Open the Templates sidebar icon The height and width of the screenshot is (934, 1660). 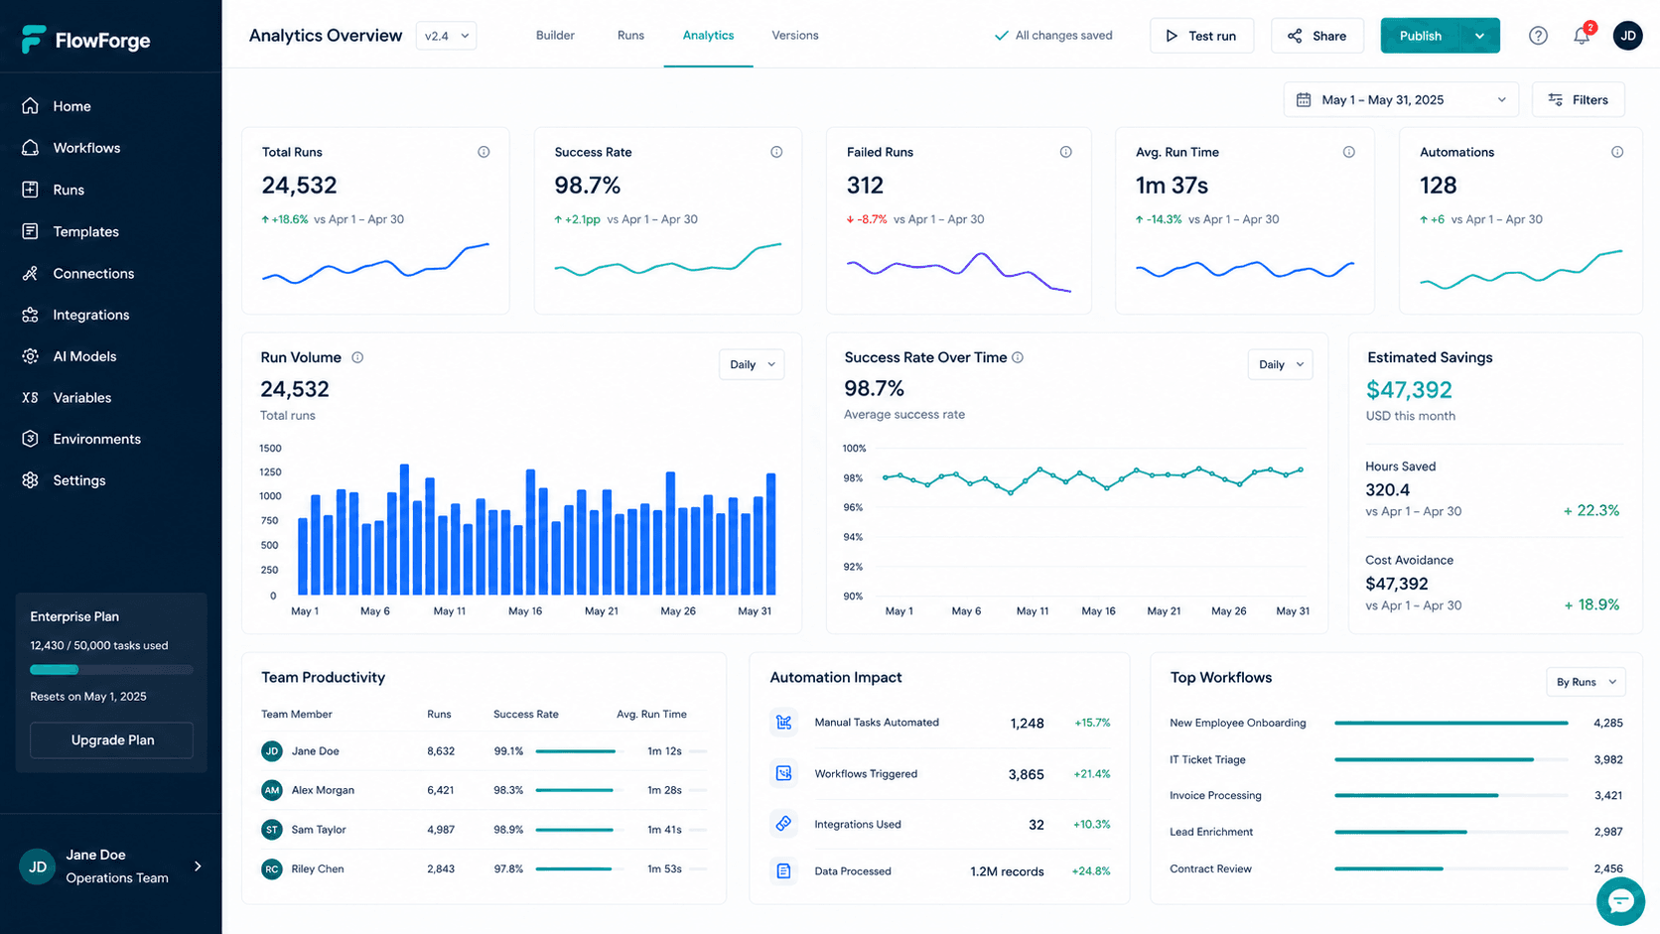(x=31, y=231)
